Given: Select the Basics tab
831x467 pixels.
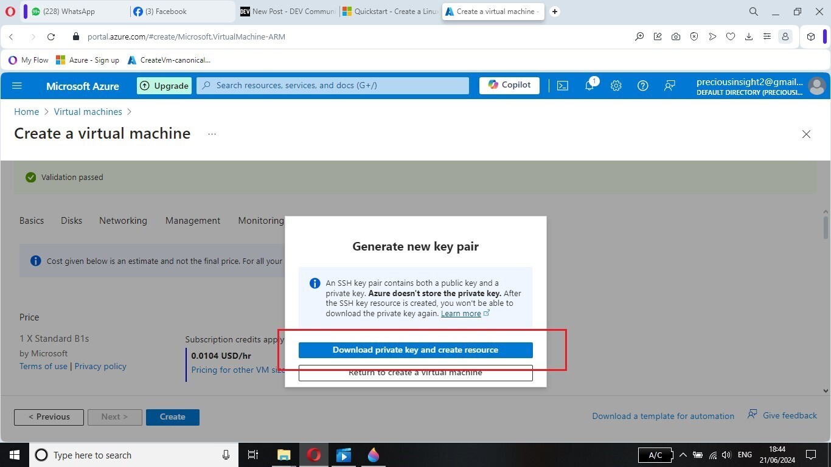Looking at the screenshot, I should [32, 221].
